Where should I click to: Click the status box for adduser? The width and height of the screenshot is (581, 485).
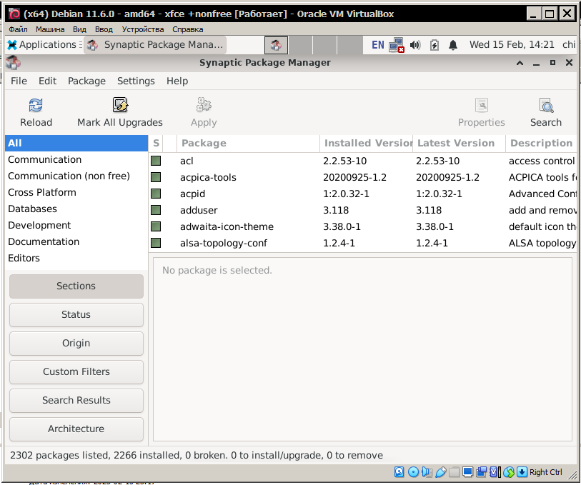pos(156,210)
